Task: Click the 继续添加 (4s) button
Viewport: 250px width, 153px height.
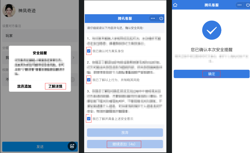Action: pyautogui.click(x=125, y=144)
